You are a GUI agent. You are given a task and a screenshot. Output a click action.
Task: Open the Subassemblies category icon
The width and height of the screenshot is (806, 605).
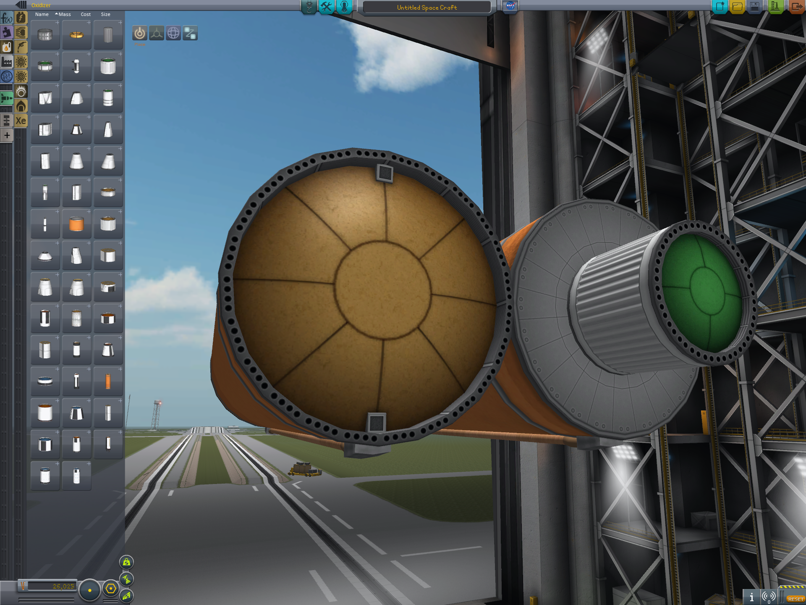click(x=7, y=121)
